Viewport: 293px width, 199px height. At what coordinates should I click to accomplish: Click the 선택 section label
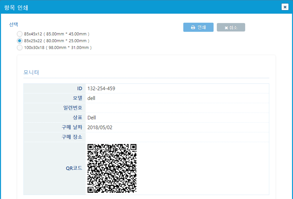(x=13, y=24)
